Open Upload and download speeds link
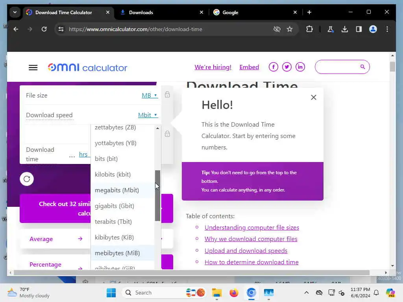Viewport: 403px width, 302px height. (246, 250)
